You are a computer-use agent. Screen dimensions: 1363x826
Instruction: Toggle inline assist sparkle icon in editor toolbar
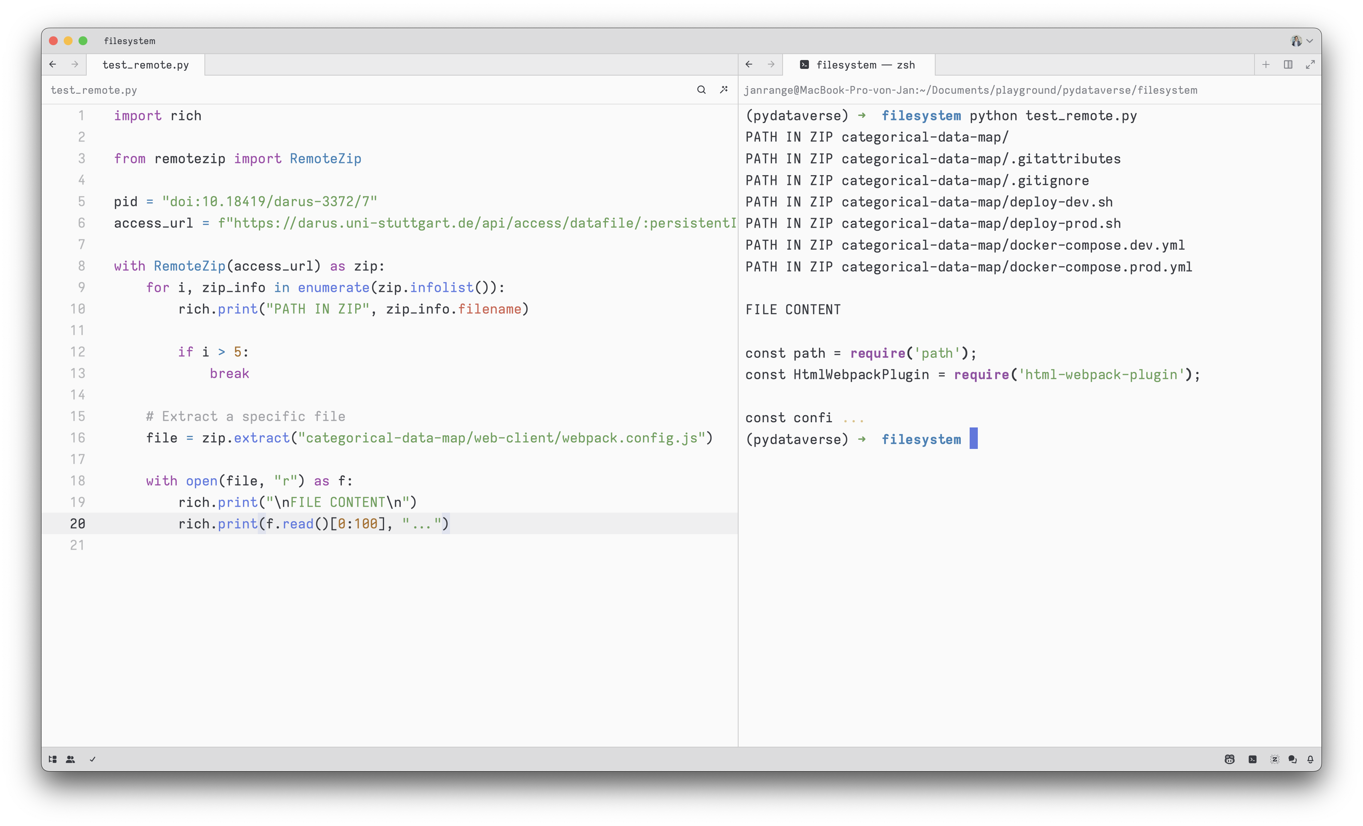[724, 90]
